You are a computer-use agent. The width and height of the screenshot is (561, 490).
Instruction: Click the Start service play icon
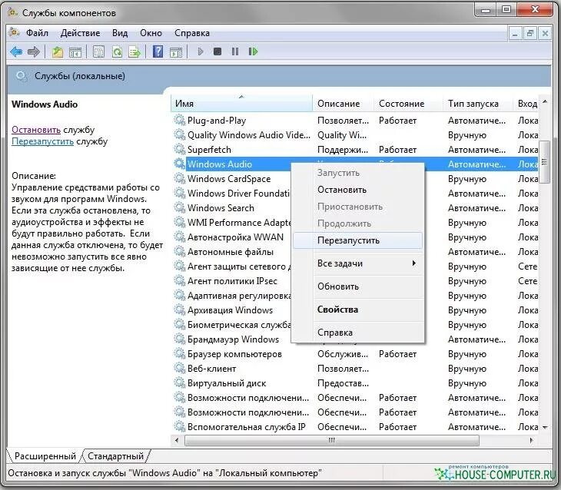tap(201, 52)
